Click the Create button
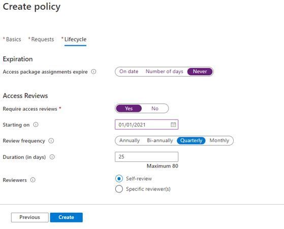This screenshot has height=229, width=284. pyautogui.click(x=66, y=217)
